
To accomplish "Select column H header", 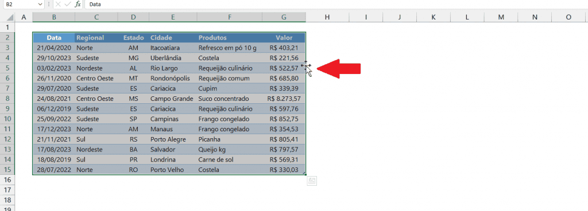I will [x=327, y=17].
